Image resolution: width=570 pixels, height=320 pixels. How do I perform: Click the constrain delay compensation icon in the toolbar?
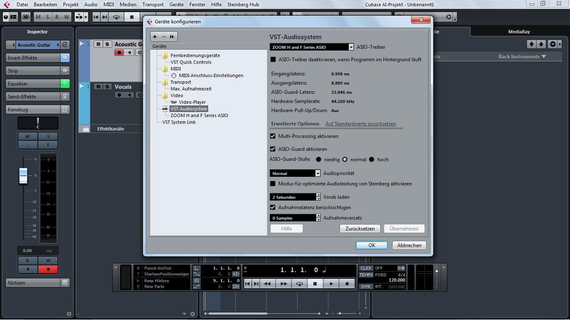[26, 17]
